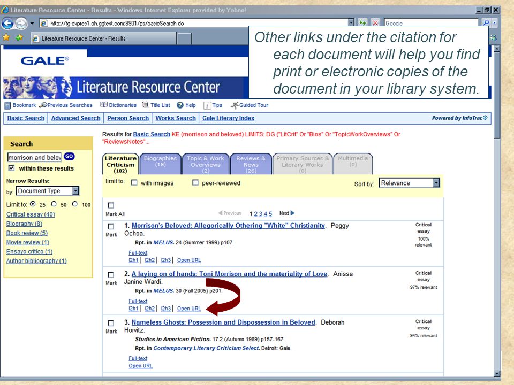The image size is (514, 385).
Task: Select the Literature Criticism (102) tab
Action: coord(120,164)
